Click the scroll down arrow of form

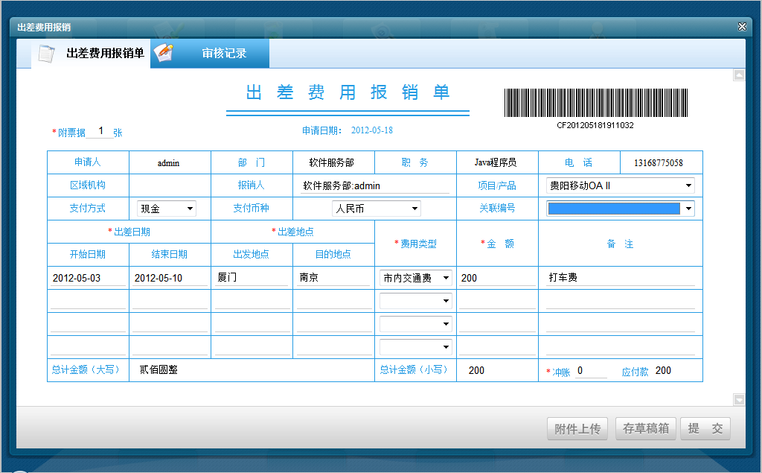pos(739,399)
